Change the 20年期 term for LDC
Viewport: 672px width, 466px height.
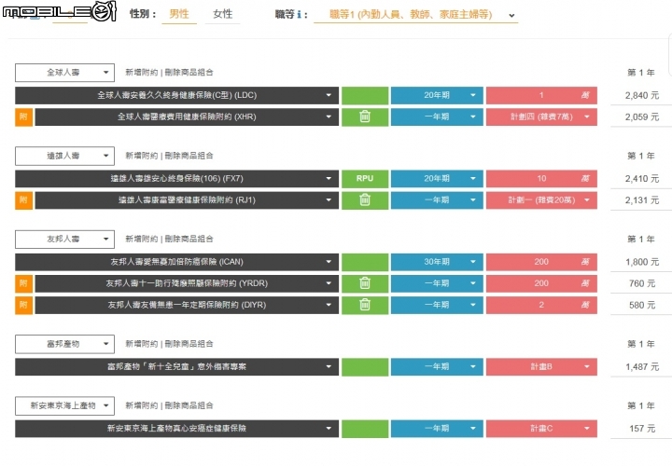click(x=437, y=95)
